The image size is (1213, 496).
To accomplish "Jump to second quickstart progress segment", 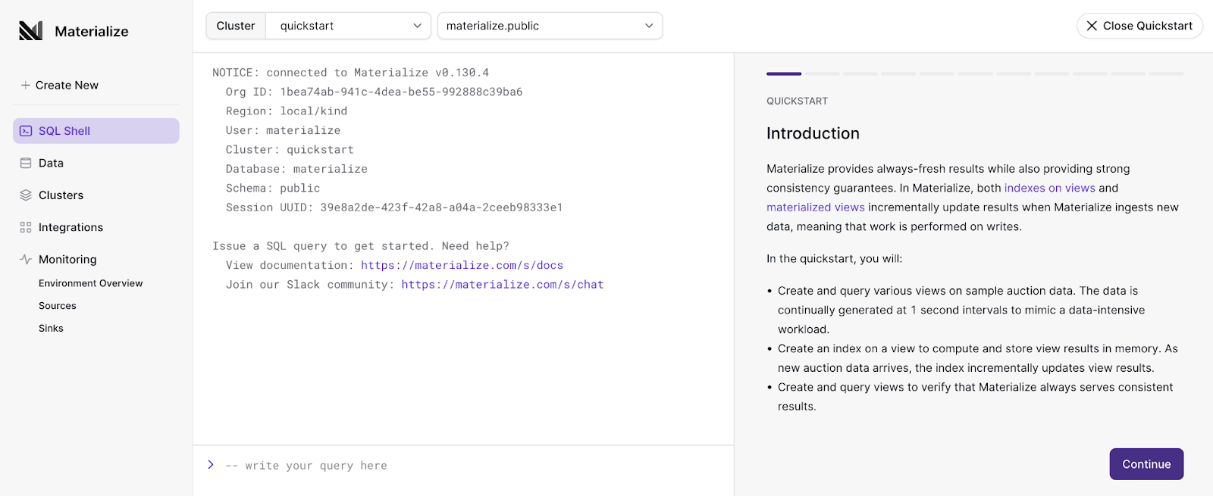I will [822, 73].
